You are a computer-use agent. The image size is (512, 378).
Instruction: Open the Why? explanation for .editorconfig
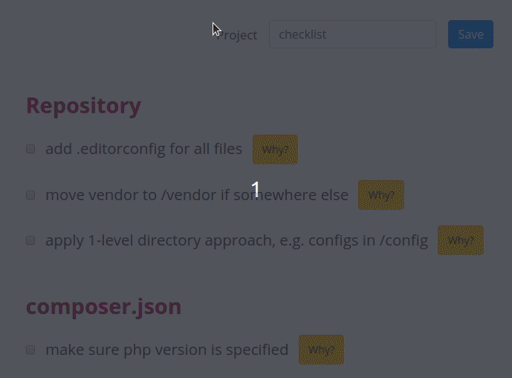pyautogui.click(x=275, y=150)
